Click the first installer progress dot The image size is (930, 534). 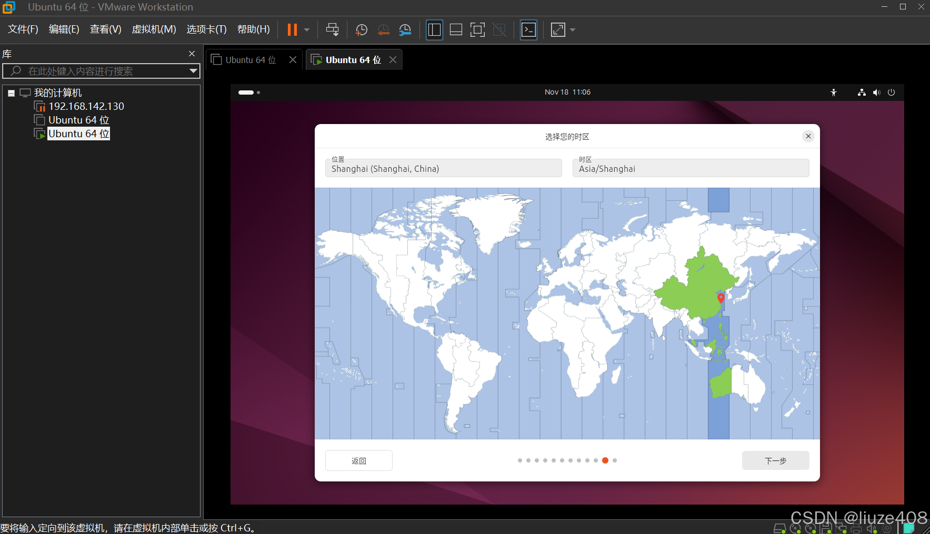[520, 460]
